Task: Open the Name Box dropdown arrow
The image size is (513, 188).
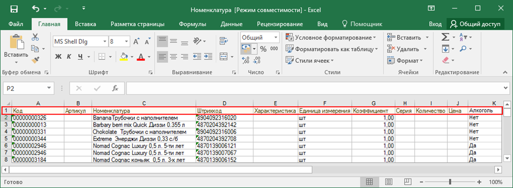Action: [x=49, y=88]
